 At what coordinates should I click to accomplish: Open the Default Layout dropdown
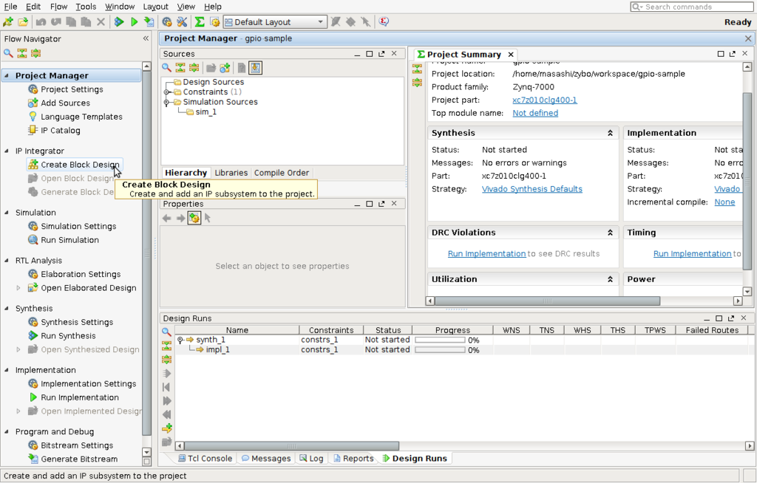point(275,22)
